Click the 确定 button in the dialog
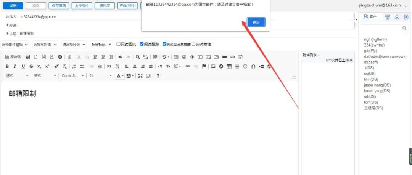Viewport: 412px width, 175px height. [256, 22]
